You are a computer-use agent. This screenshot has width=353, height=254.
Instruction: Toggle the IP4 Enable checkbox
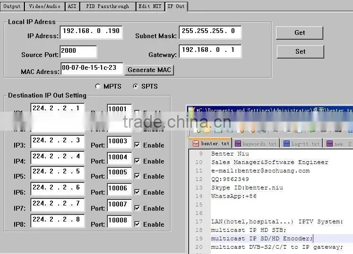(x=137, y=161)
